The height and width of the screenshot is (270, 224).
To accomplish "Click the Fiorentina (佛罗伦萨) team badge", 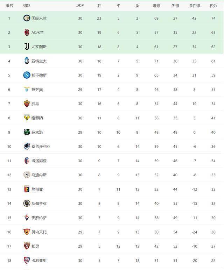I will [27, 218].
